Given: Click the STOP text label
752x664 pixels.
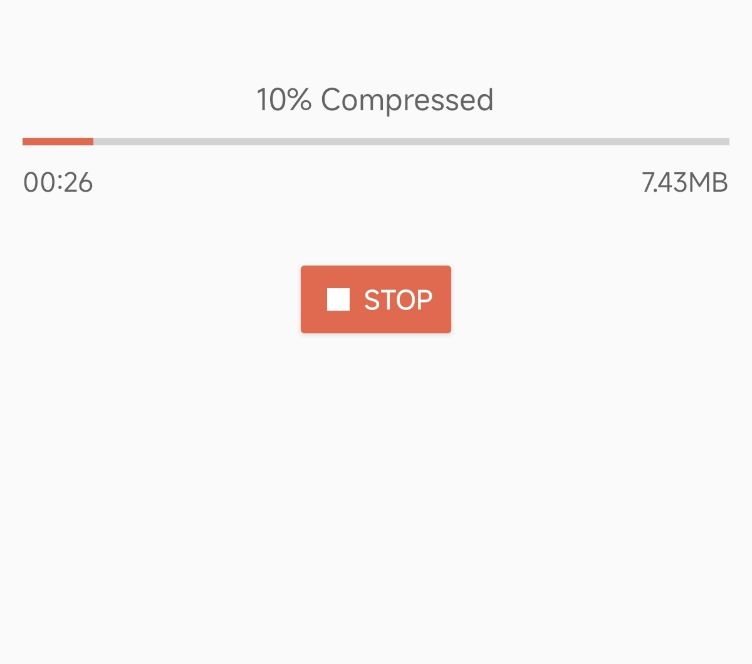Looking at the screenshot, I should (399, 300).
